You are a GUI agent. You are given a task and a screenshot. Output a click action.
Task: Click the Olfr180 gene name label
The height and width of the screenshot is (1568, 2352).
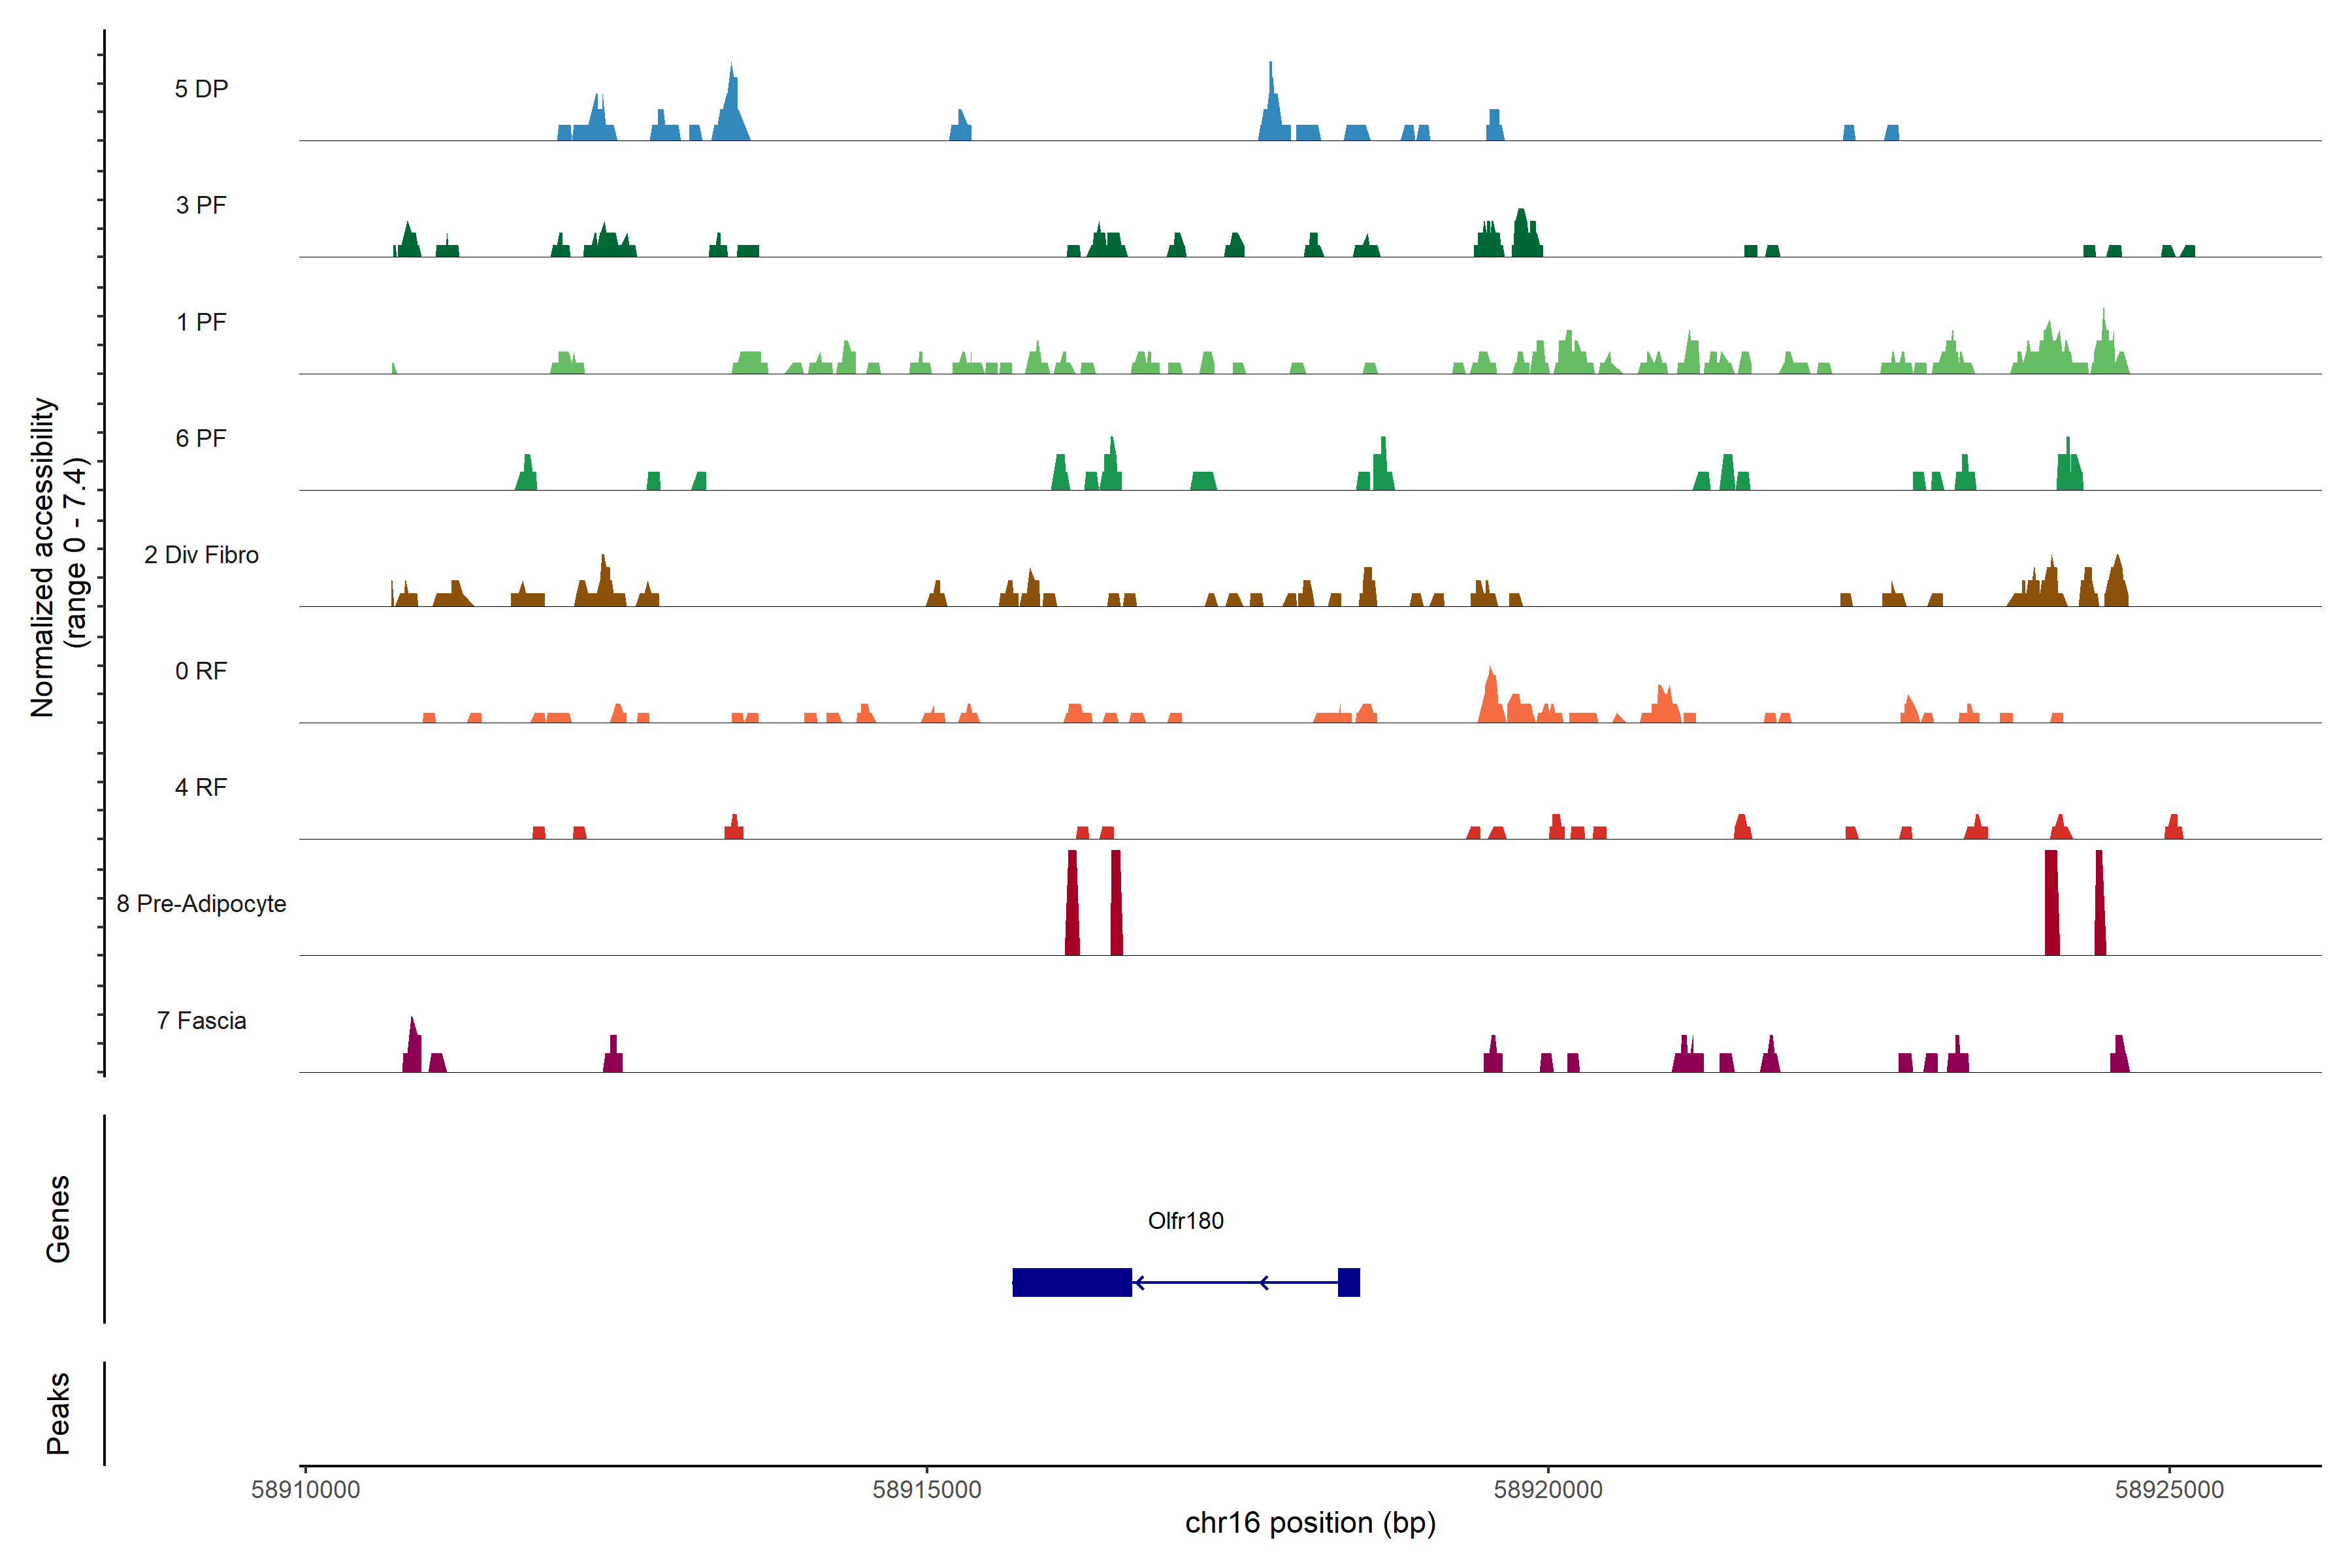[1185, 1220]
